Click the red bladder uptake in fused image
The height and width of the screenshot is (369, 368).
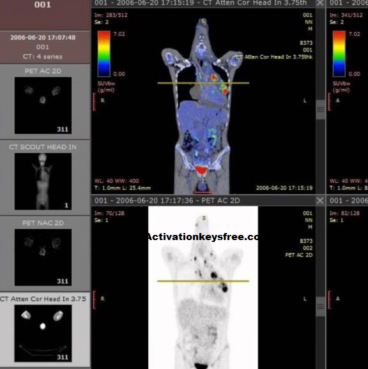pos(201,169)
